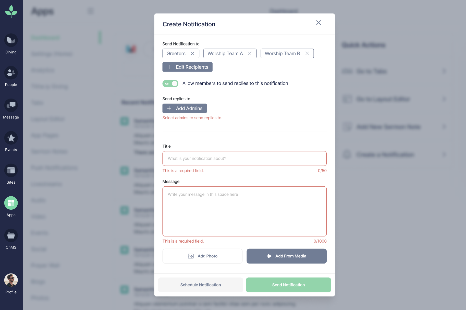466x310 pixels.
Task: Remove the Greeters recipient tag
Action: click(193, 53)
